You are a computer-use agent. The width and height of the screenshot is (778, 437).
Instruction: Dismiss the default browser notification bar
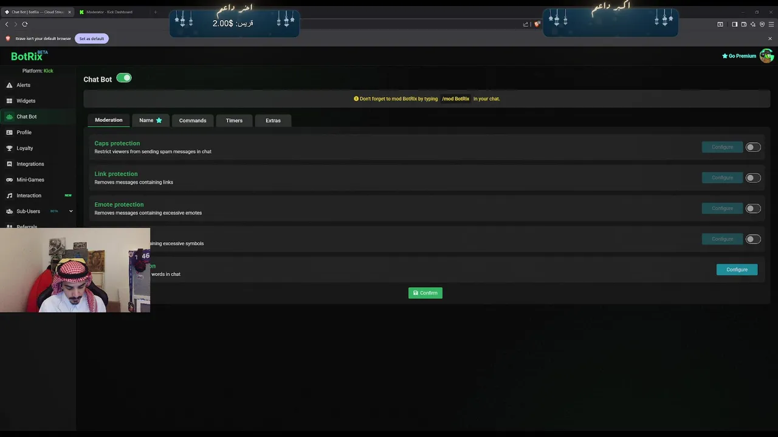point(769,38)
